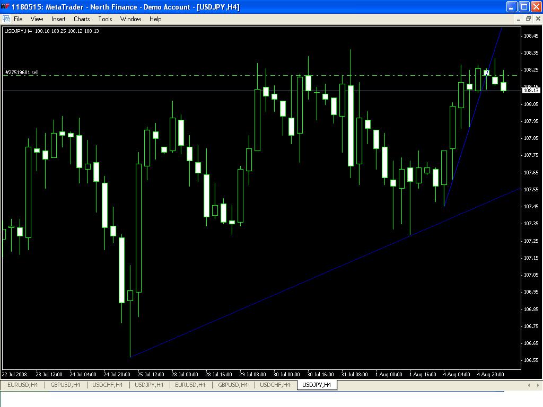The image size is (543, 407).
Task: Open the File menu
Action: (18, 19)
